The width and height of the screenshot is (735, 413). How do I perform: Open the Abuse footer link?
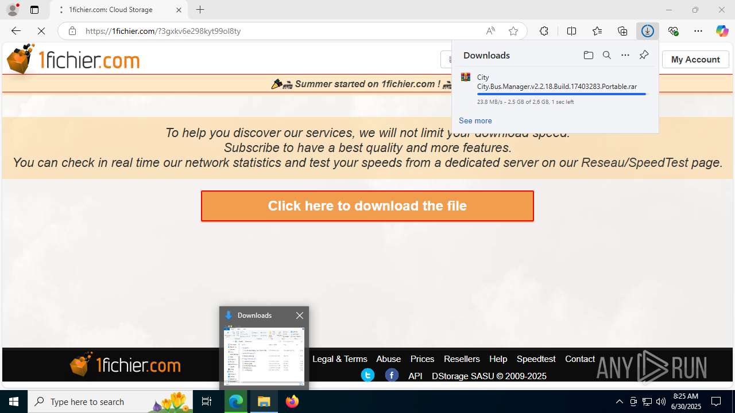click(x=388, y=359)
